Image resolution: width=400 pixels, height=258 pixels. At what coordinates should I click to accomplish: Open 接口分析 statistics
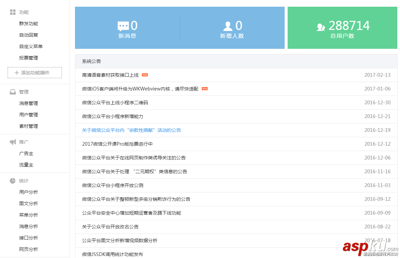click(x=29, y=238)
